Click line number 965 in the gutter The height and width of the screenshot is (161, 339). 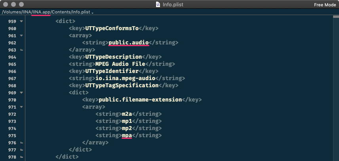(x=11, y=64)
